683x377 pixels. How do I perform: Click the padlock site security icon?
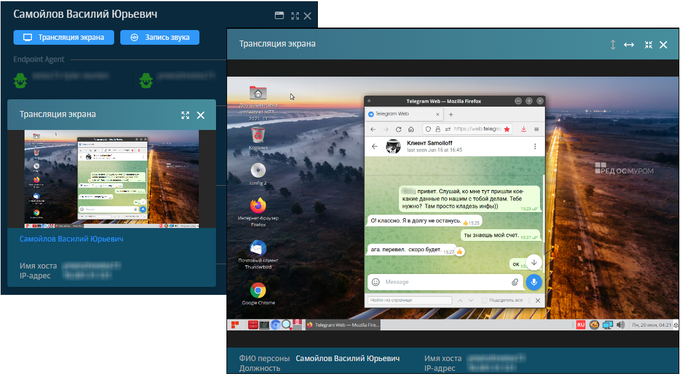438,129
